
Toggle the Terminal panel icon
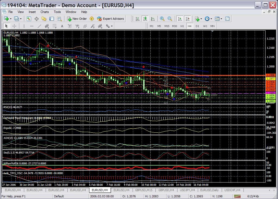(52, 19)
